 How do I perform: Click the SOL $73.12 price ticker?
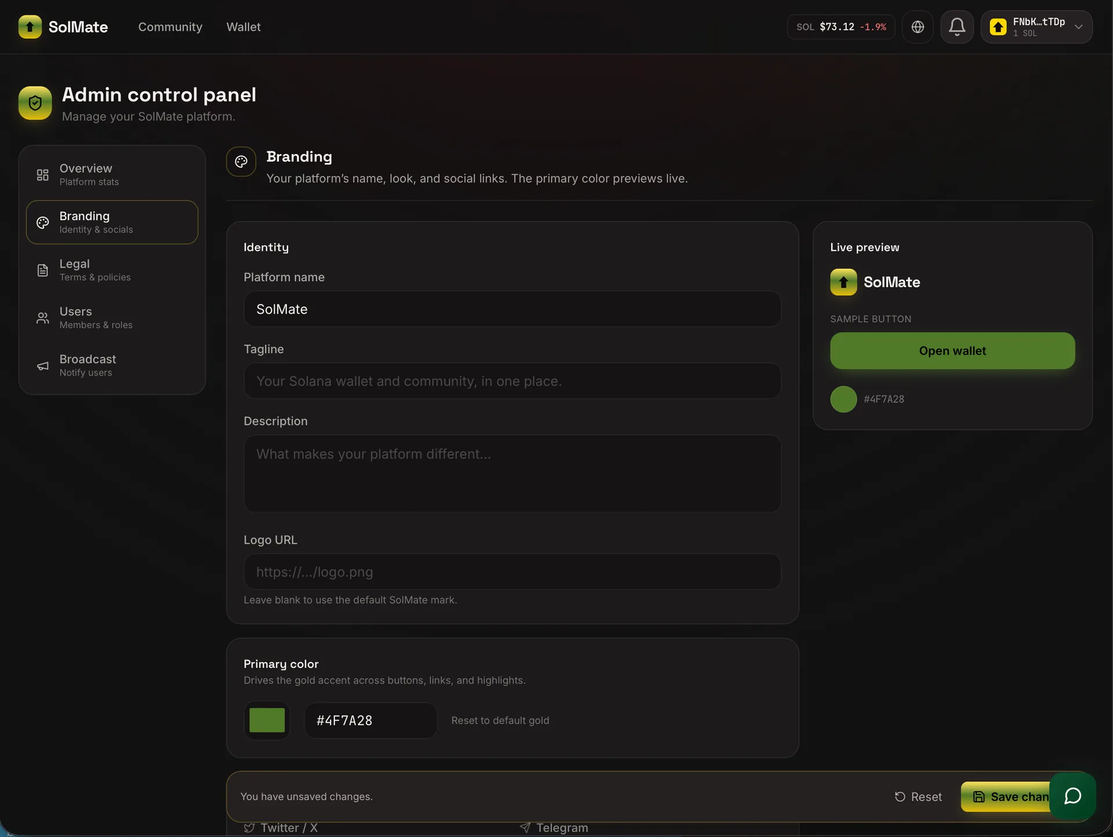pyautogui.click(x=841, y=27)
